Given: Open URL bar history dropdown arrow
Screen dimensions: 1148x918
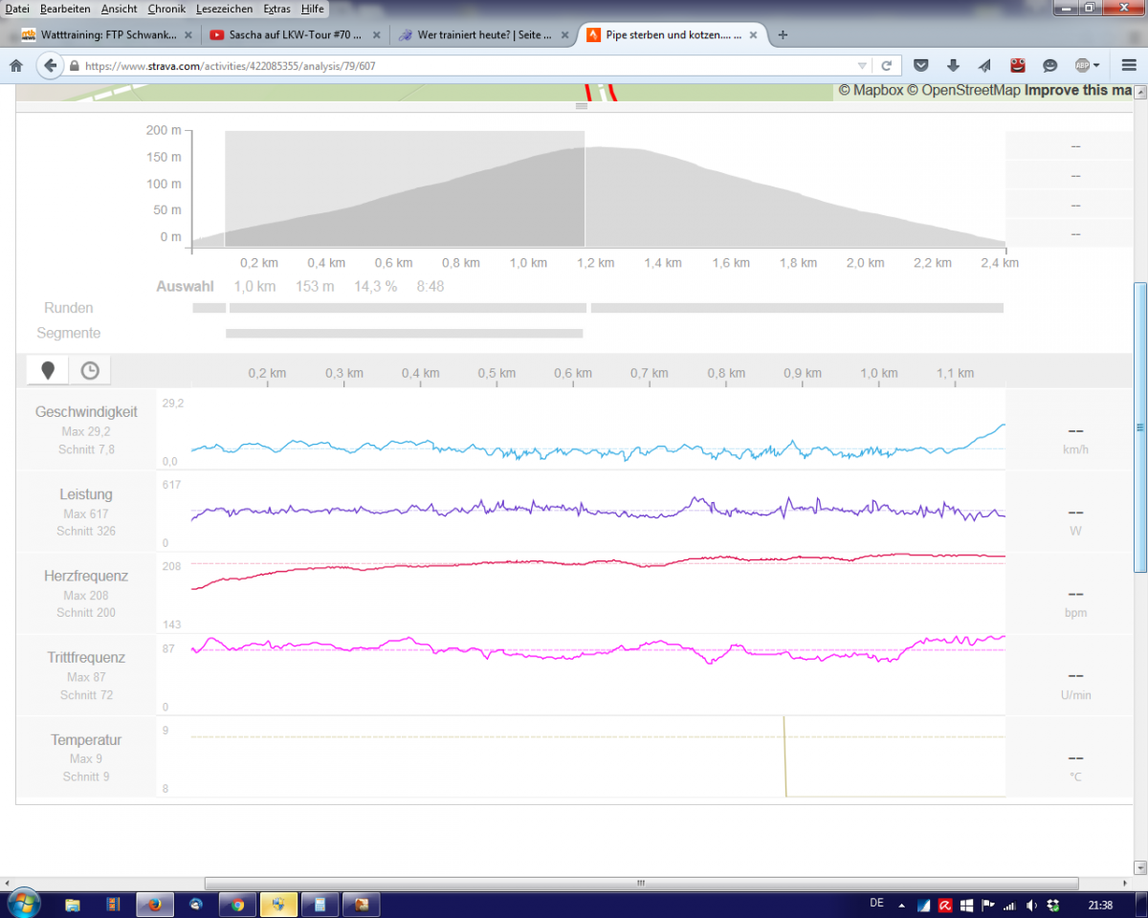Looking at the screenshot, I should [x=862, y=66].
